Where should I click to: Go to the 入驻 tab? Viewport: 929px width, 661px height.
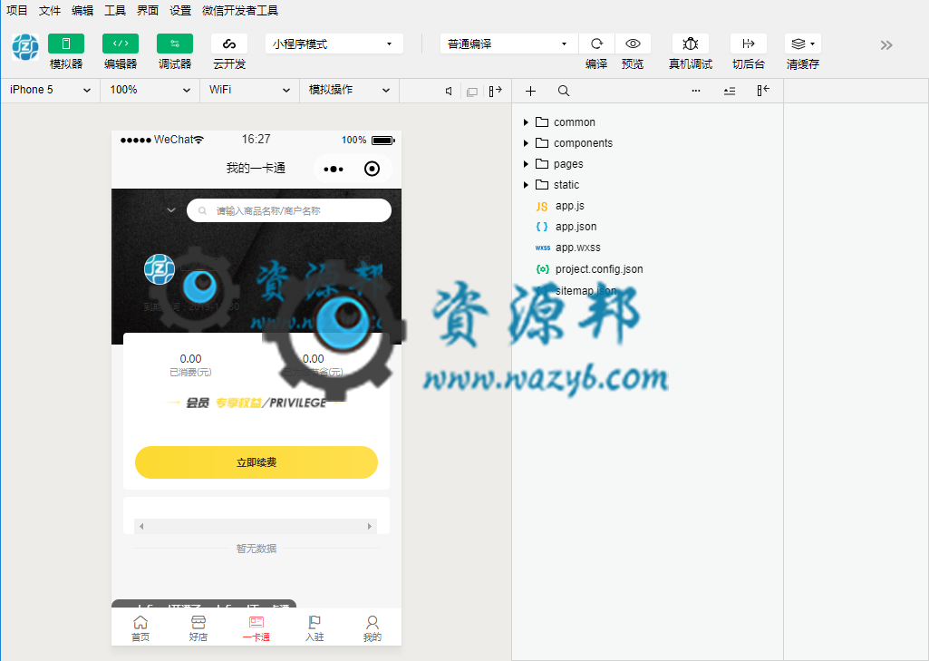click(315, 628)
